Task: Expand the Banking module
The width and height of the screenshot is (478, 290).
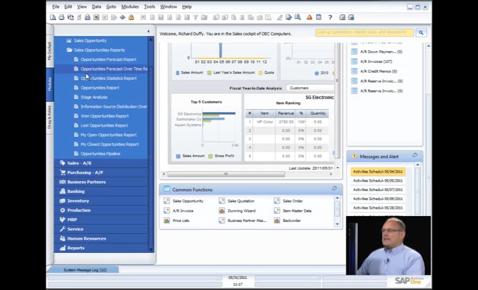Action: [76, 191]
